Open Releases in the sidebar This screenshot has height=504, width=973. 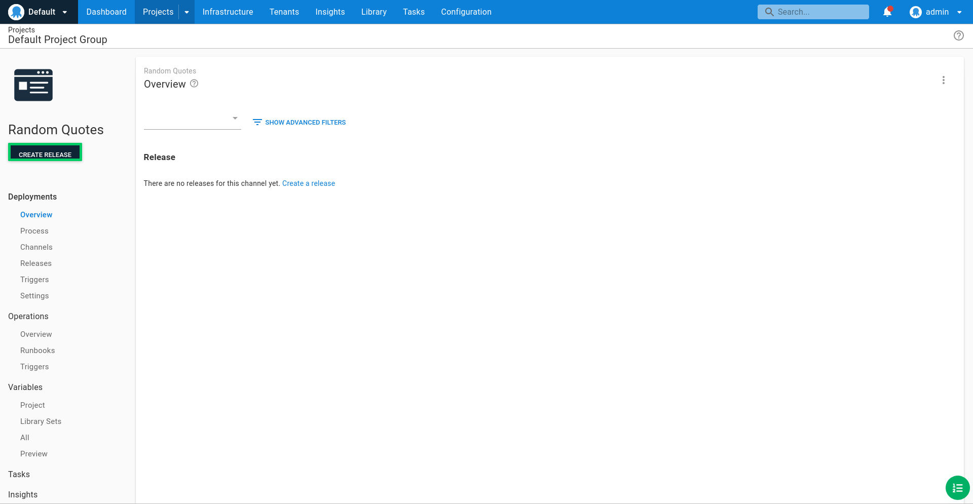pos(36,263)
